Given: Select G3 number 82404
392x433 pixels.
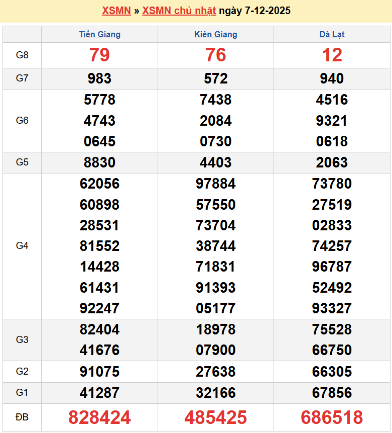Looking at the screenshot, I should tap(99, 329).
